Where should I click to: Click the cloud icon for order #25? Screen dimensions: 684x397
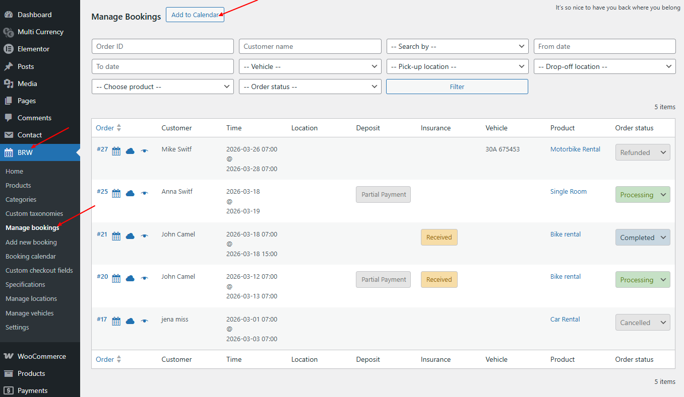[x=130, y=193]
